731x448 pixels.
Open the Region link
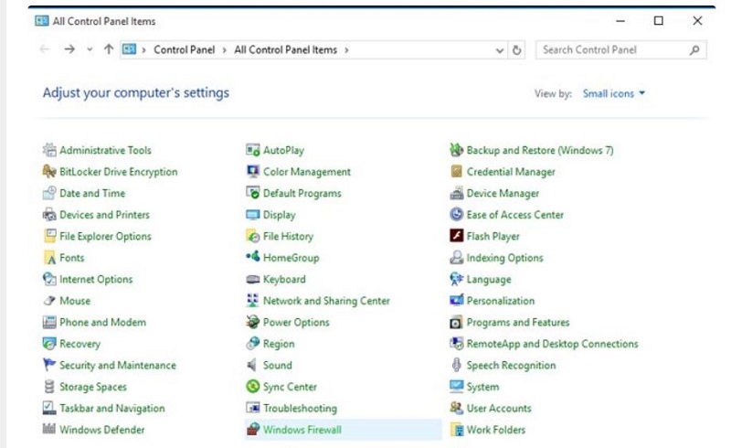click(279, 344)
